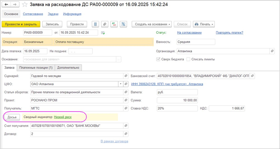Open the Получатель МГТС open-form icon
The width and height of the screenshot is (280, 149).
pos(126,108)
